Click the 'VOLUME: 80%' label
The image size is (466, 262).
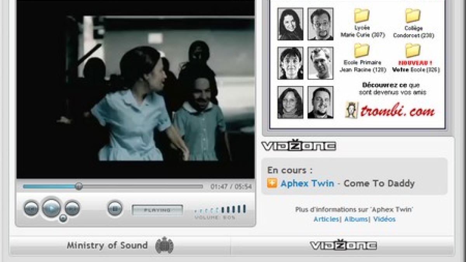pos(215,218)
